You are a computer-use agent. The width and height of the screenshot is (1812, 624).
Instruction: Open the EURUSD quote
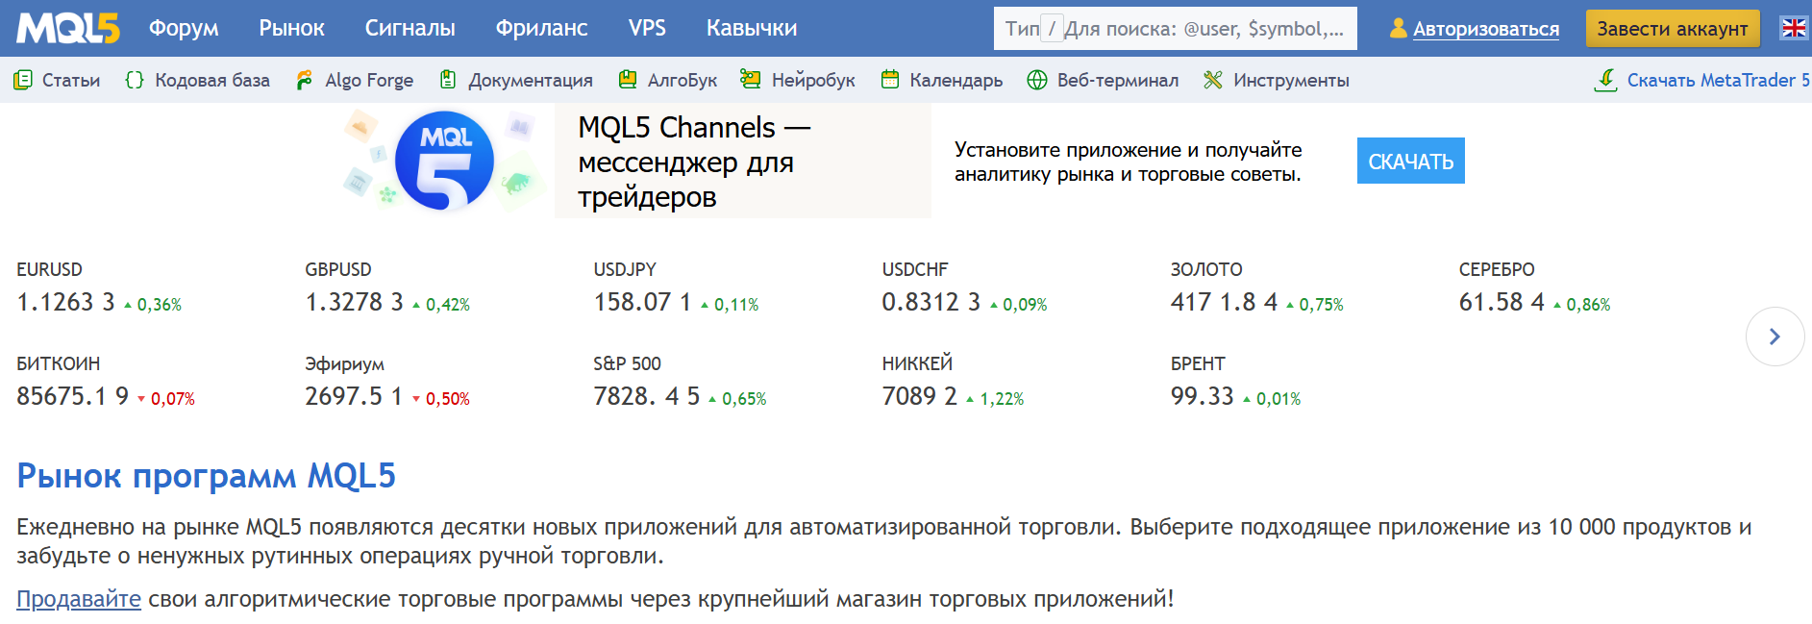coord(99,288)
